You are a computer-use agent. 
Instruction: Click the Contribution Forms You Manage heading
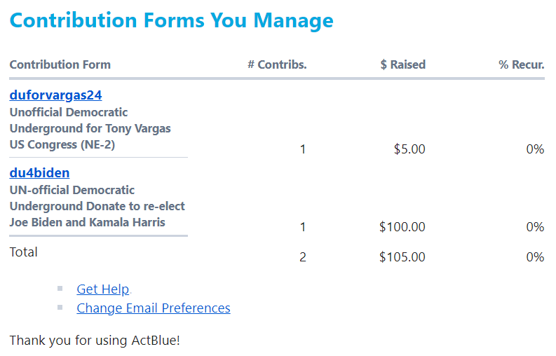coord(171,20)
